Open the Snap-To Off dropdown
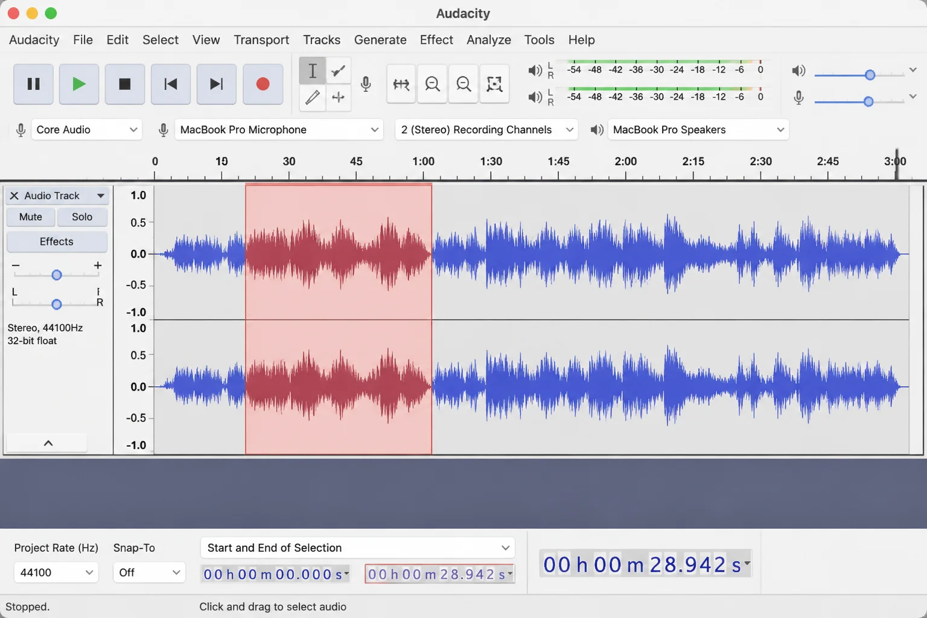This screenshot has height=618, width=927. pyautogui.click(x=148, y=572)
